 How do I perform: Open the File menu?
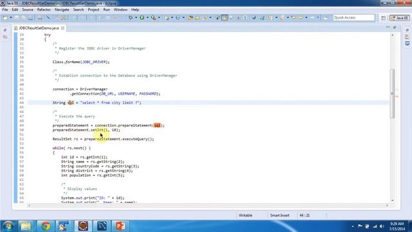tap(5, 10)
